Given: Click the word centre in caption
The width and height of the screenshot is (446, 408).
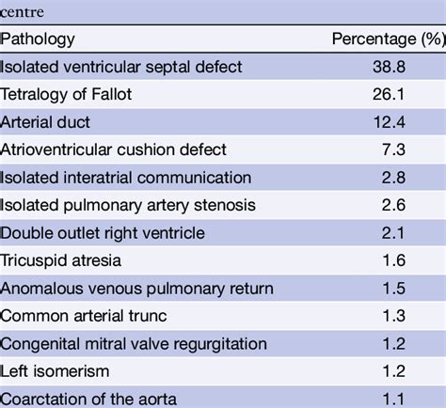Looking at the screenshot, I should (x=22, y=12).
